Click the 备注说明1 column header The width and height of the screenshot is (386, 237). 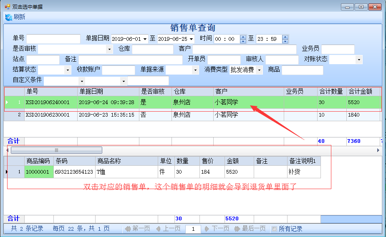coord(304,161)
